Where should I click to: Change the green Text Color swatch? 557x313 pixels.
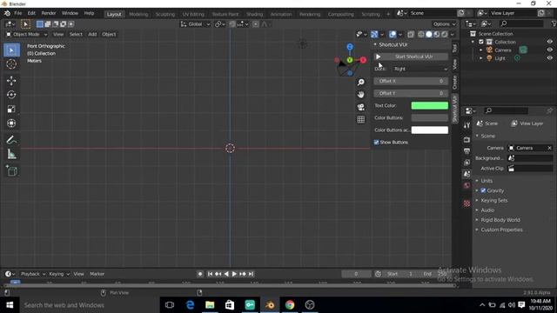coord(429,105)
